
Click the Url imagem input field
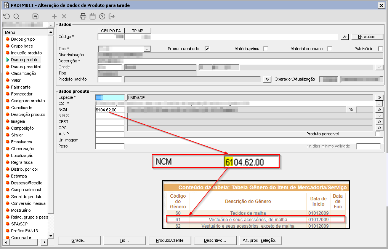[239, 140]
